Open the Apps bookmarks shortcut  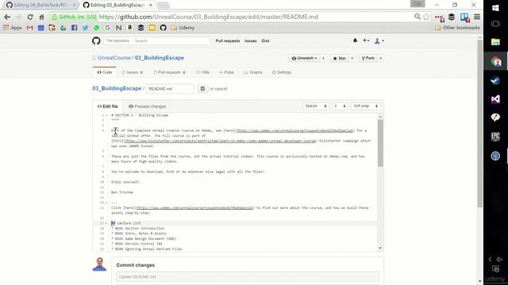(x=13, y=28)
